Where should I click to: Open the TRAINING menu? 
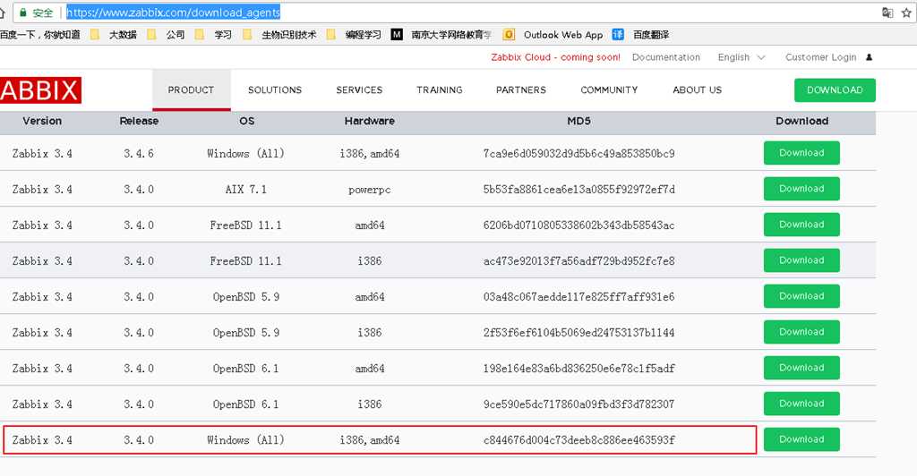[439, 90]
